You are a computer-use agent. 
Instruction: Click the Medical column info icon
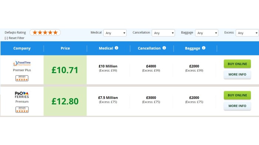coord(117,48)
